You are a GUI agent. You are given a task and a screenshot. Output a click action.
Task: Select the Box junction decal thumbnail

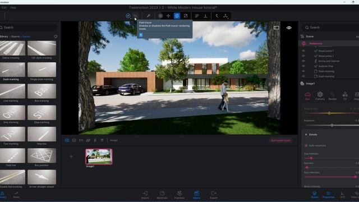pyautogui.click(x=42, y=156)
